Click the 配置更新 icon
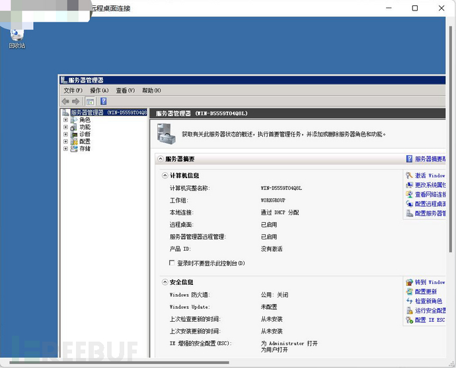The height and width of the screenshot is (368, 456). pos(410,291)
